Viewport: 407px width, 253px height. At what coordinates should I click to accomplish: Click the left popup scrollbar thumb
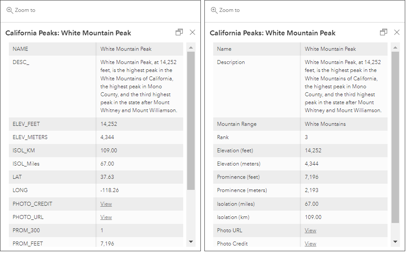[x=191, y=120]
